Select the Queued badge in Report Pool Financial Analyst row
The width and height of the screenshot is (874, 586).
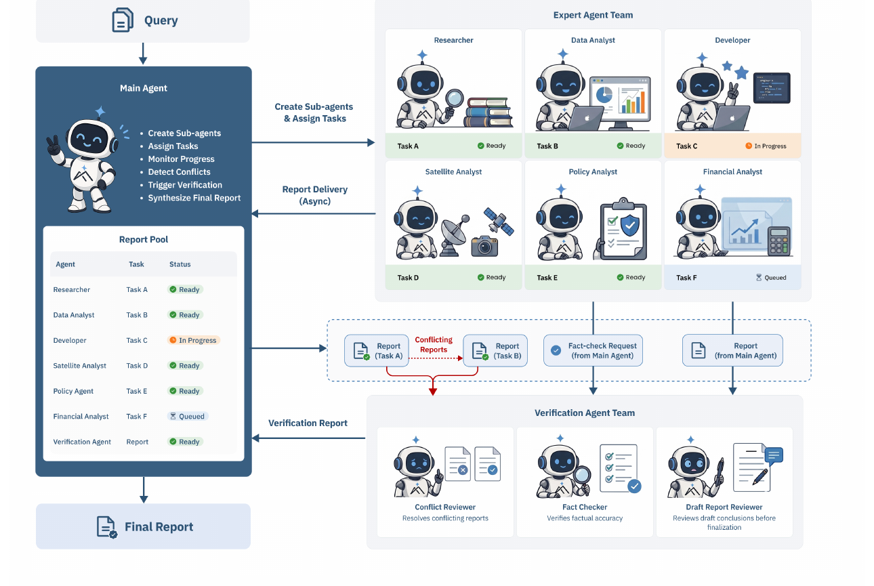[188, 417]
